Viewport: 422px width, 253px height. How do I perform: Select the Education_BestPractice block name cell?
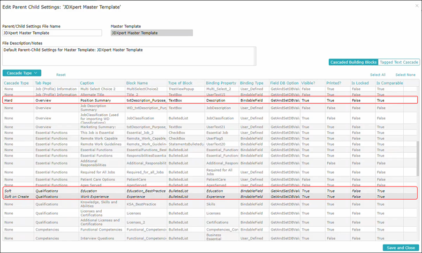point(146,191)
